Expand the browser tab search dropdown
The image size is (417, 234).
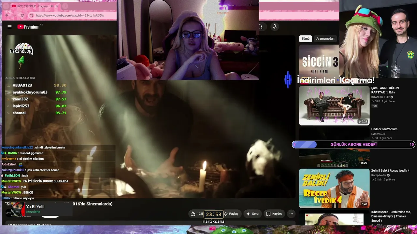tap(6, 6)
